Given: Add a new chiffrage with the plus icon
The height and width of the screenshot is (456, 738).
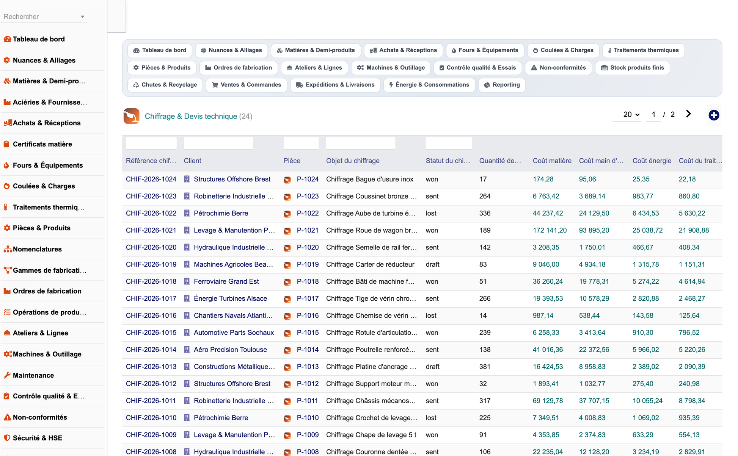Looking at the screenshot, I should [x=714, y=115].
